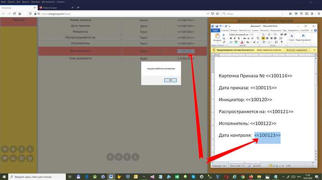The width and height of the screenshot is (322, 180).
Task: Click the spell-check icon in Word status bar
Action: 249,166
